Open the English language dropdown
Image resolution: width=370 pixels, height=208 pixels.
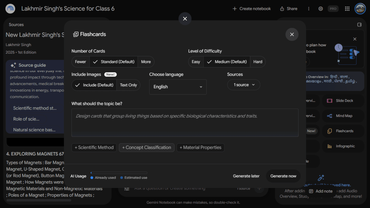pyautogui.click(x=178, y=87)
